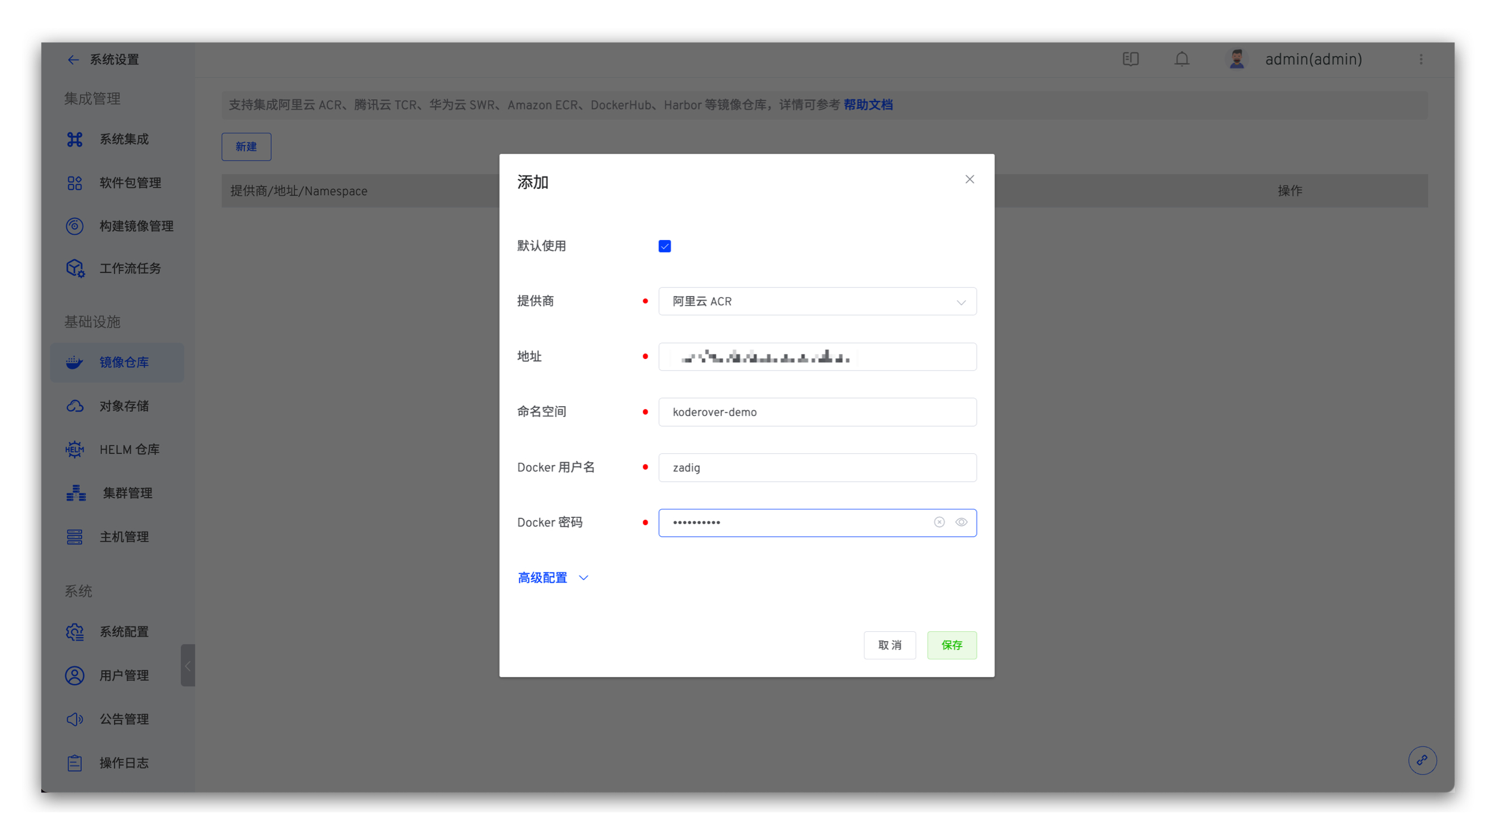Click the notification bell icon
The height and width of the screenshot is (835, 1496).
[x=1181, y=58]
